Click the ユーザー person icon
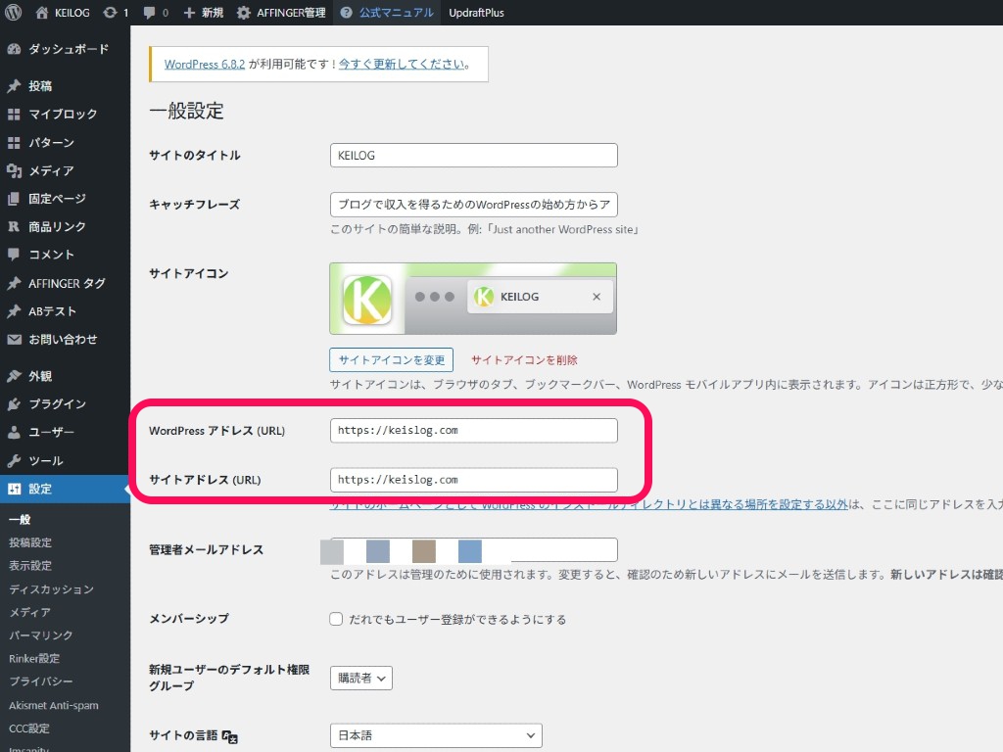Screen dimensions: 1003x752 tap(14, 432)
